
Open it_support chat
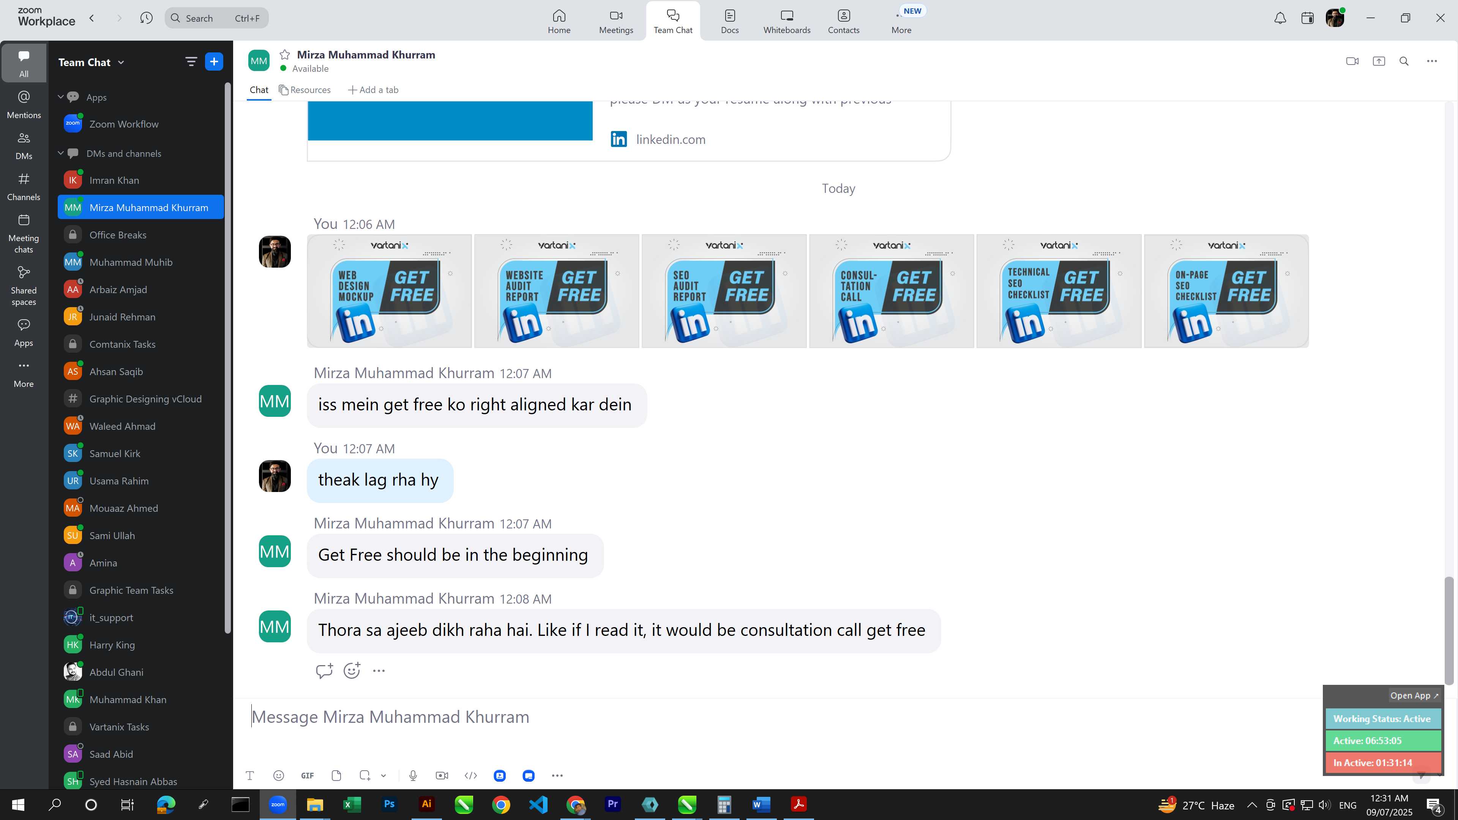(141, 617)
